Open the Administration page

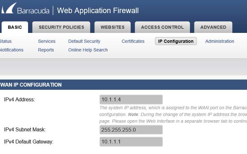220,41
